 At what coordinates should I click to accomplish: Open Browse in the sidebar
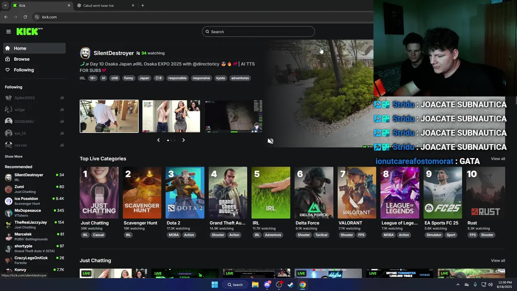point(34,59)
